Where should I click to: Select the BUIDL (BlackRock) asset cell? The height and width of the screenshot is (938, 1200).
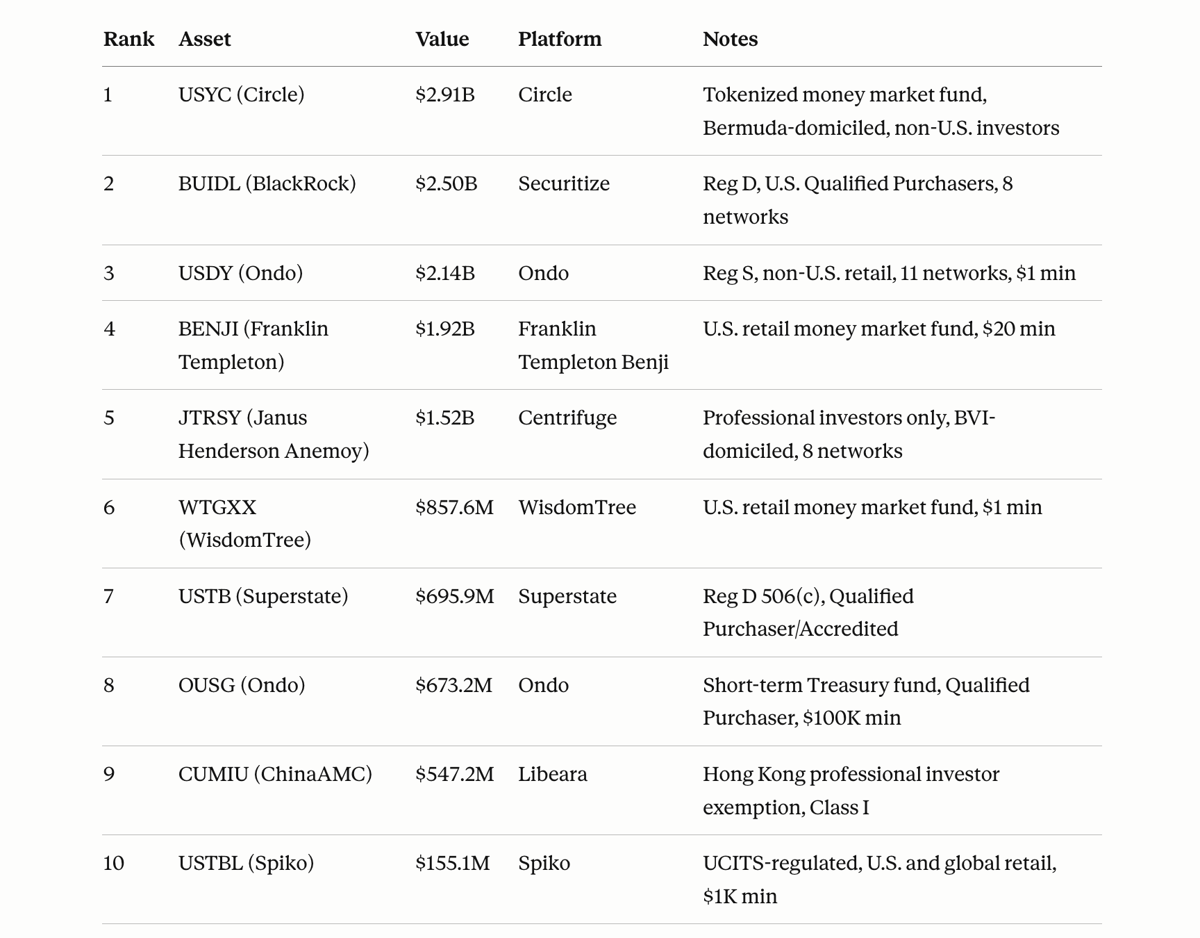click(x=267, y=183)
